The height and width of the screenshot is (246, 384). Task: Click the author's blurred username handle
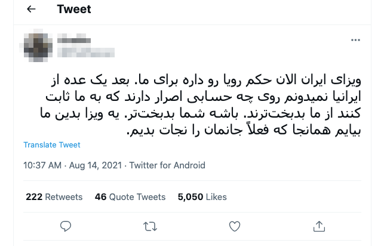click(76, 54)
